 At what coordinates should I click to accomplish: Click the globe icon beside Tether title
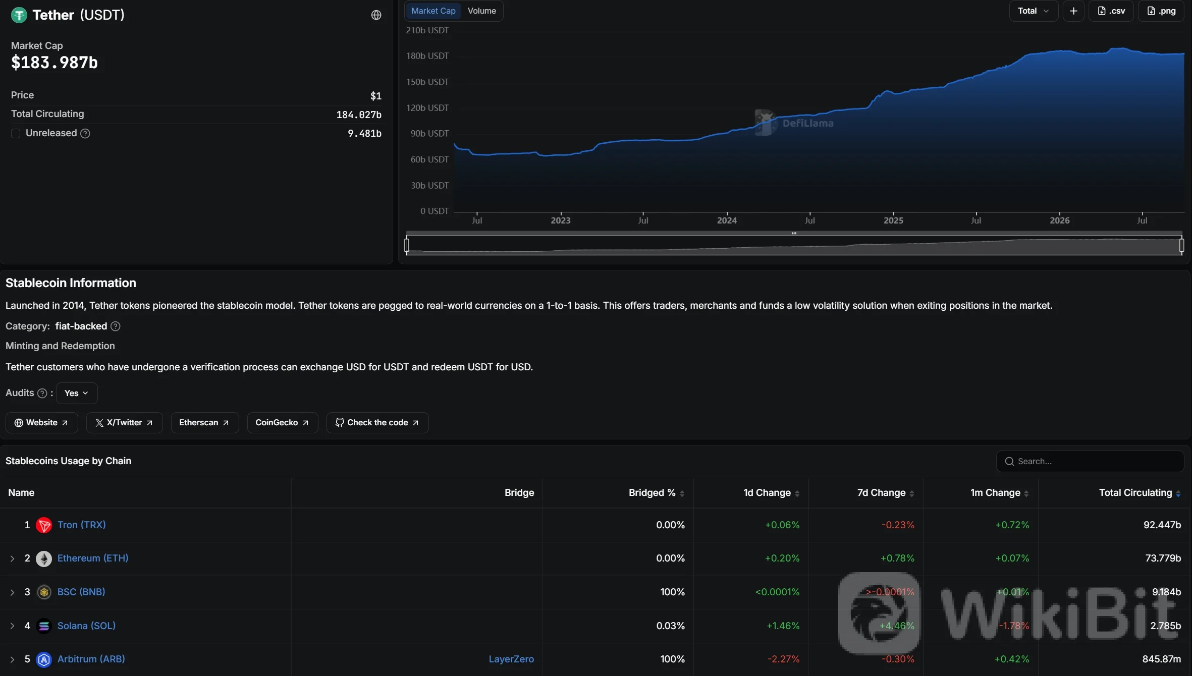pyautogui.click(x=376, y=15)
